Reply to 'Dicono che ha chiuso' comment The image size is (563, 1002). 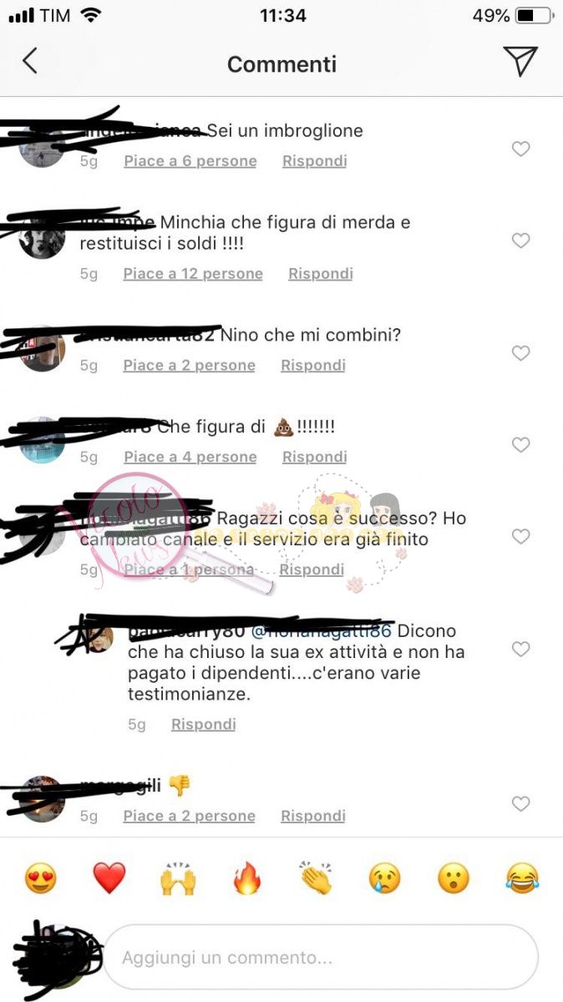(x=203, y=725)
